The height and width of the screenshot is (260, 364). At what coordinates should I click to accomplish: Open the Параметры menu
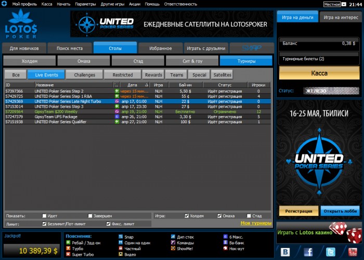point(85,4)
